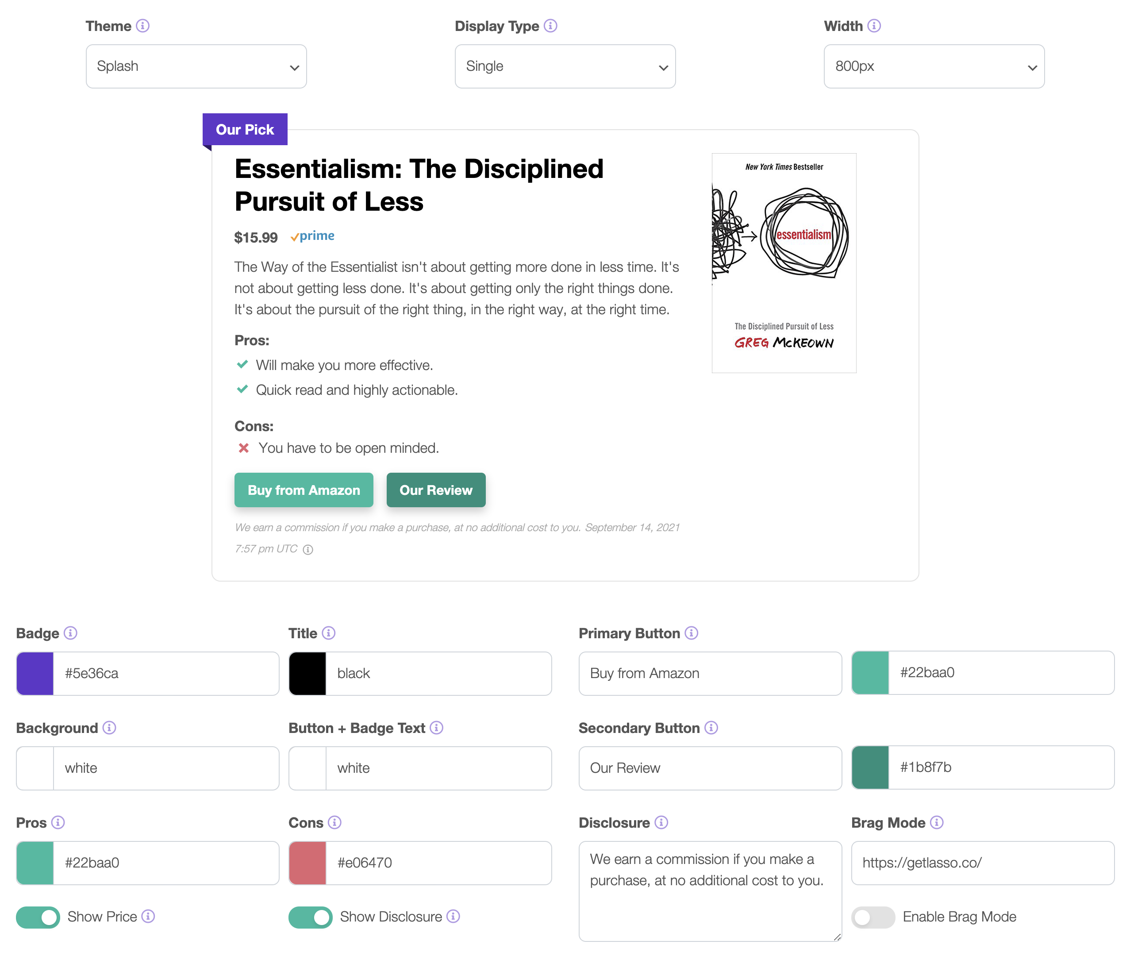Viewport: 1130px width, 964px height.
Task: Click the info icon after Show Disclosure
Action: coord(453,917)
